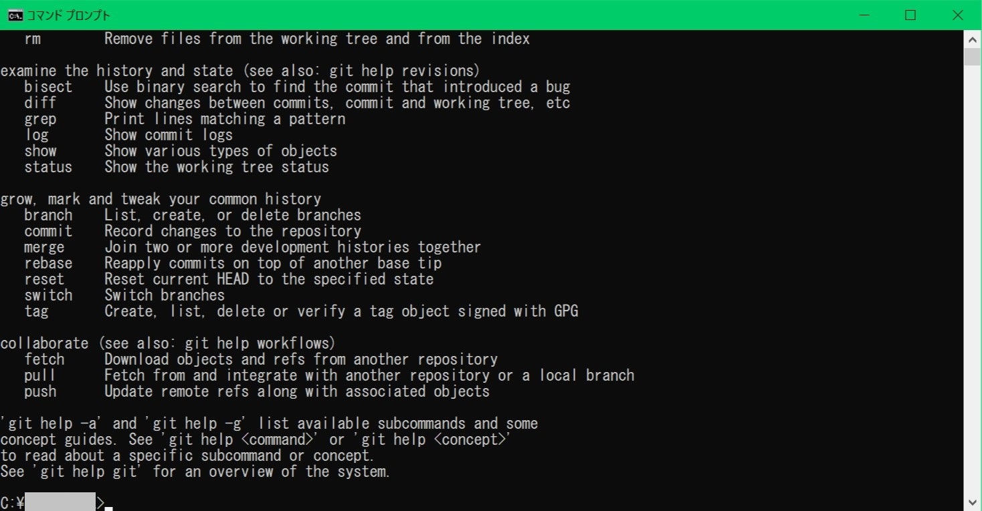This screenshot has height=511, width=982.
Task: Click the 'status' command entry
Action: click(48, 167)
